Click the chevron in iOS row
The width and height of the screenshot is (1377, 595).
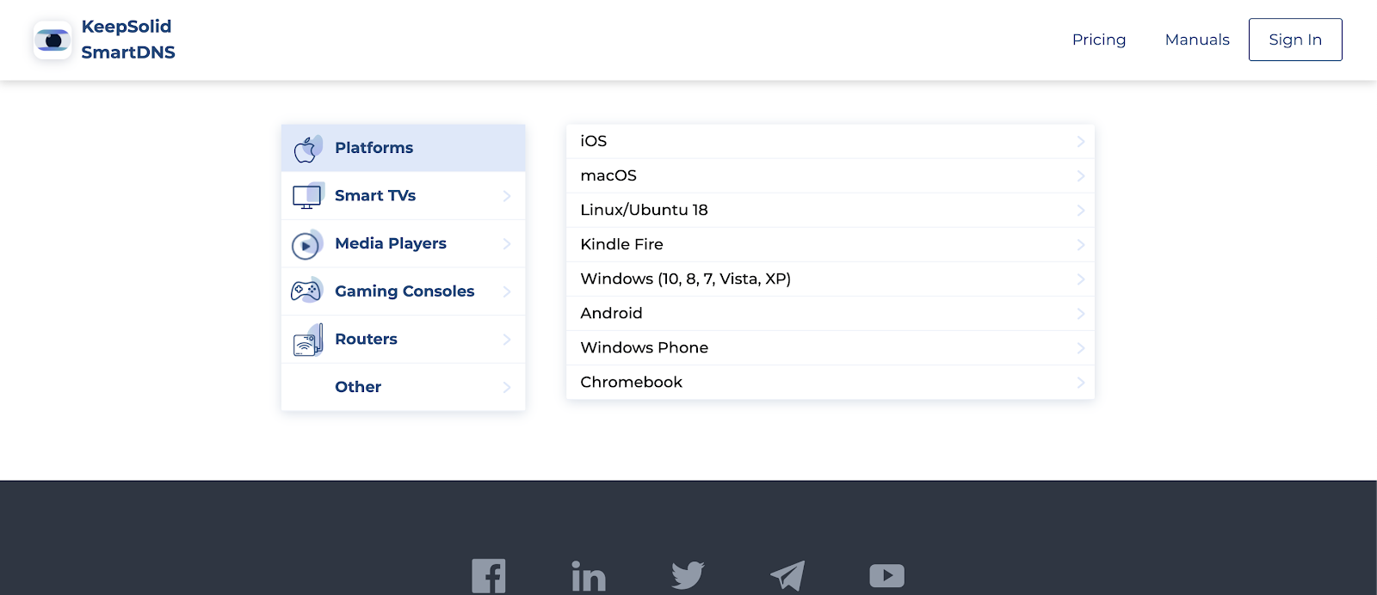(1080, 141)
